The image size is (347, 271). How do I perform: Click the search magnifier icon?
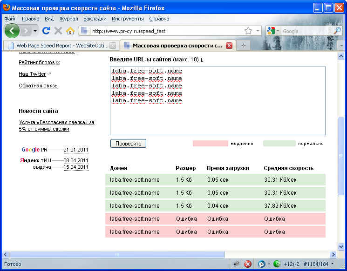click(337, 31)
